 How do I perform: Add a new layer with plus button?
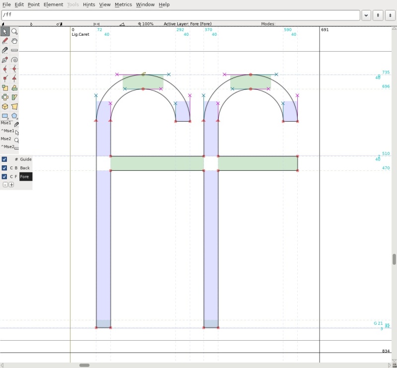click(x=11, y=185)
